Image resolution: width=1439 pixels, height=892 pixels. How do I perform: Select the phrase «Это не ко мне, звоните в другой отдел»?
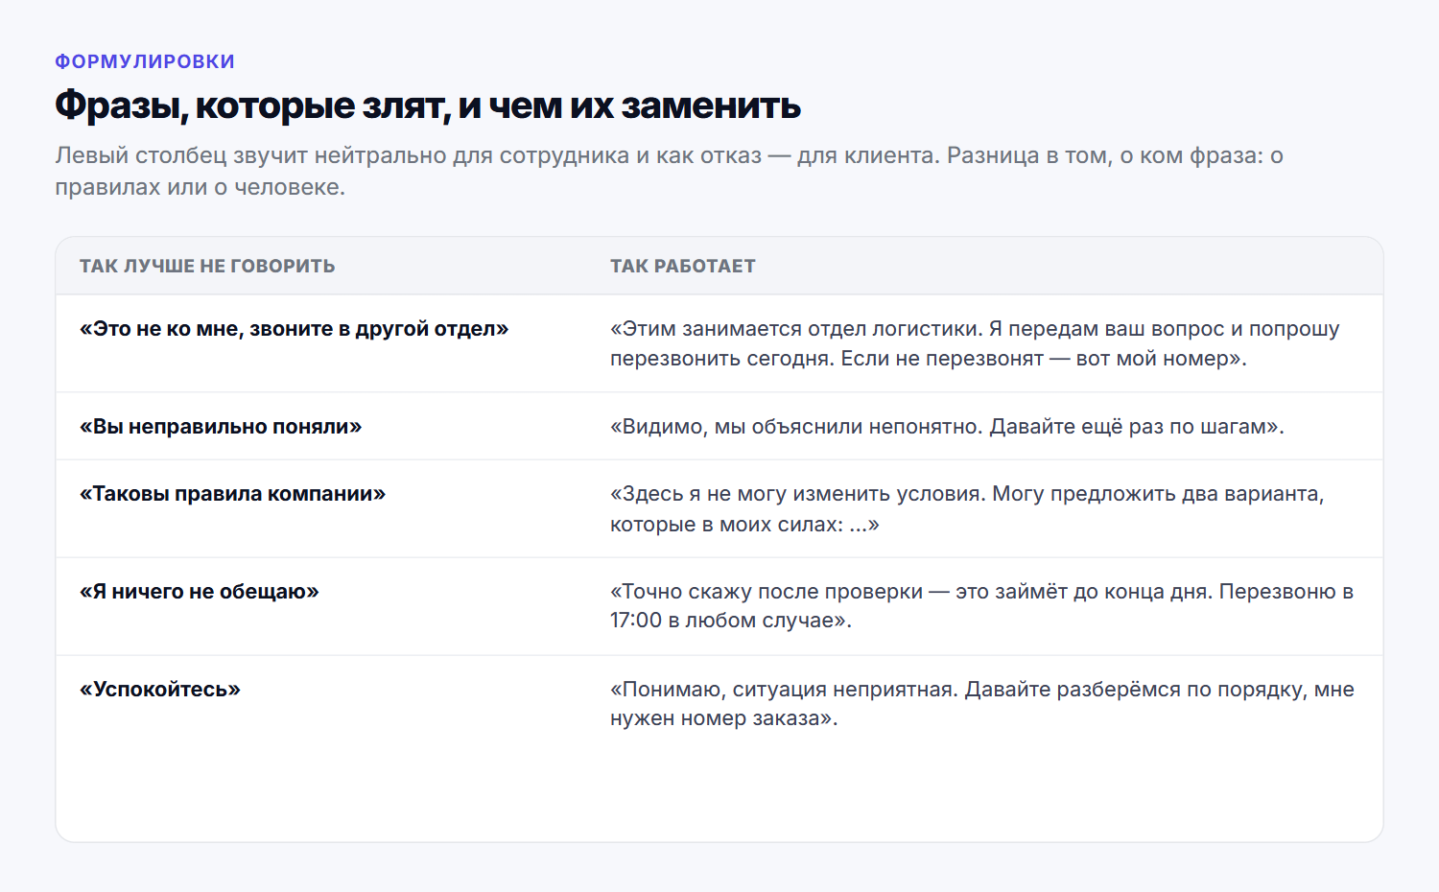click(294, 329)
